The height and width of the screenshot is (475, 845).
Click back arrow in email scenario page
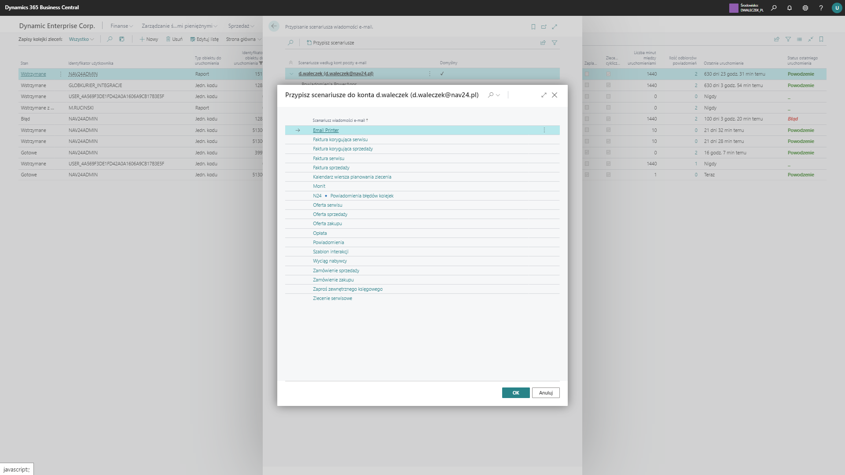[274, 26]
